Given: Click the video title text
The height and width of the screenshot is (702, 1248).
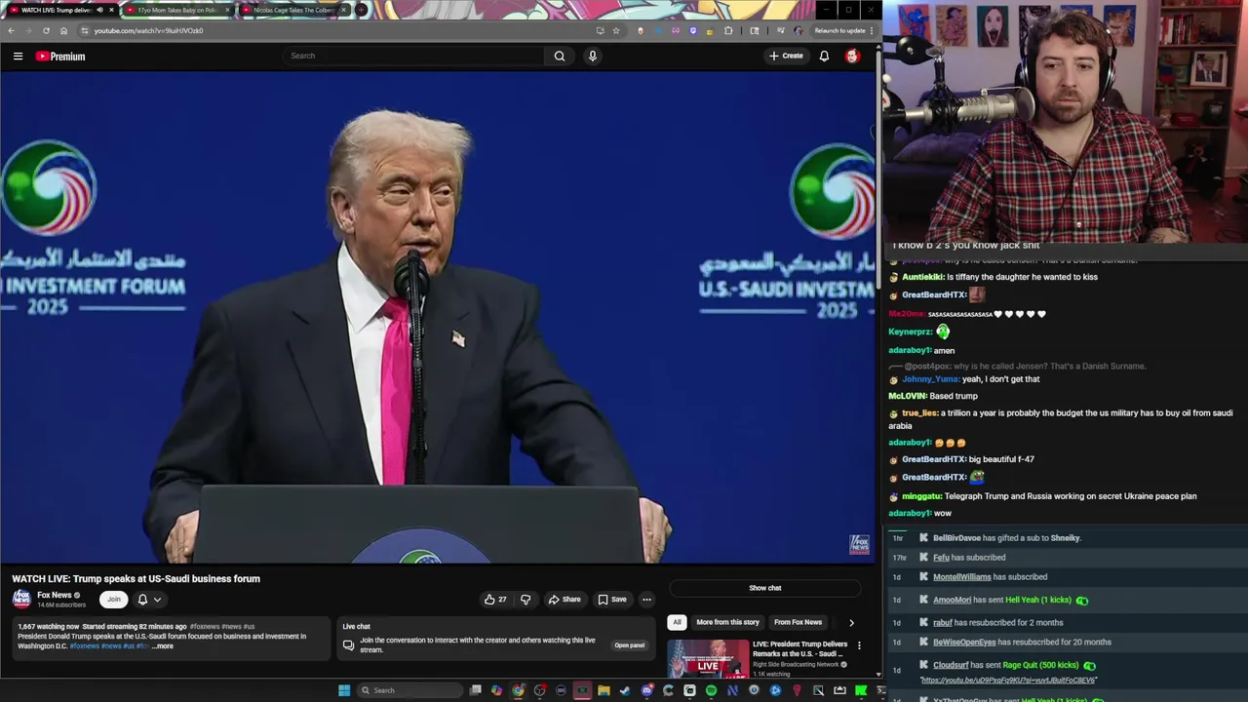Looking at the screenshot, I should pyautogui.click(x=136, y=578).
